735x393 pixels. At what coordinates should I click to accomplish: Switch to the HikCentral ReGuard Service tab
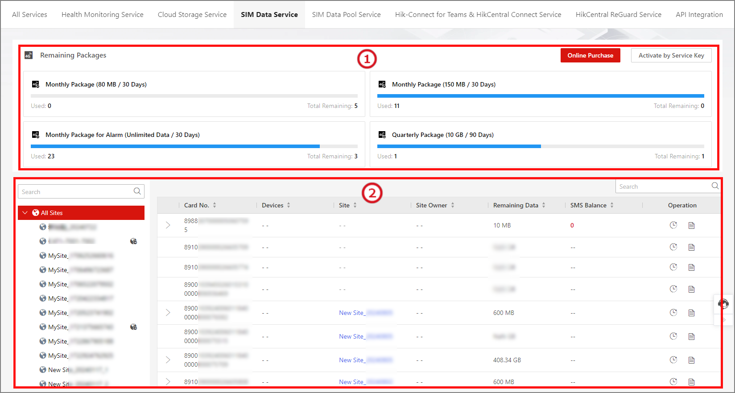(x=619, y=14)
